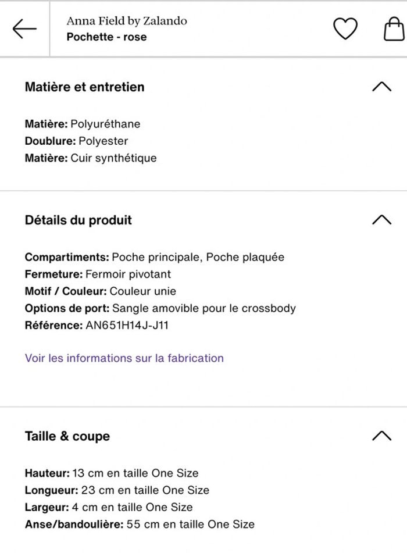Select the Fermeture: Fermoir pivotant line
Screen dimensions: 407x553
(98, 274)
